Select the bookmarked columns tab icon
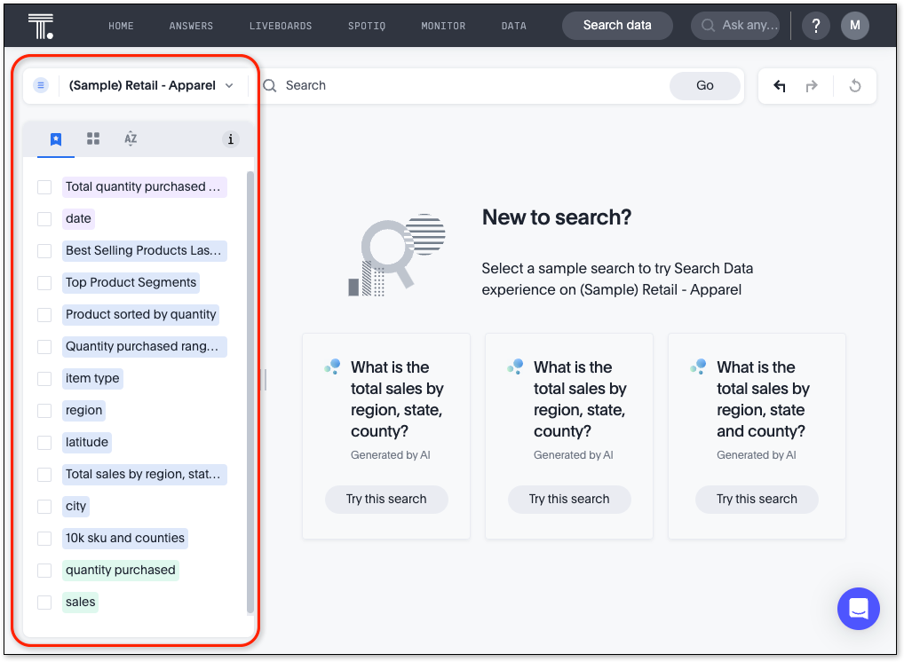The height and width of the screenshot is (662, 904). click(x=56, y=139)
